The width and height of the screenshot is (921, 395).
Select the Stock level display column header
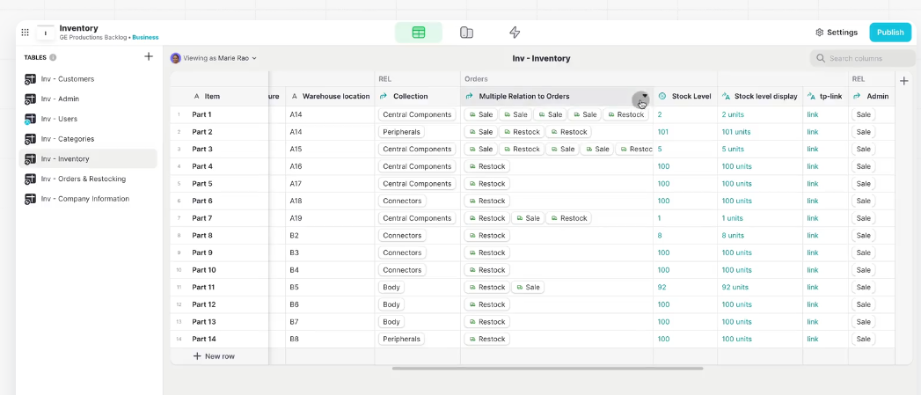click(x=760, y=97)
